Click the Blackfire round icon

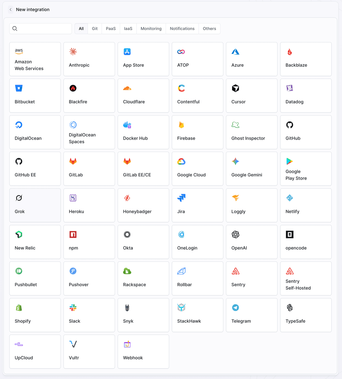coord(73,88)
